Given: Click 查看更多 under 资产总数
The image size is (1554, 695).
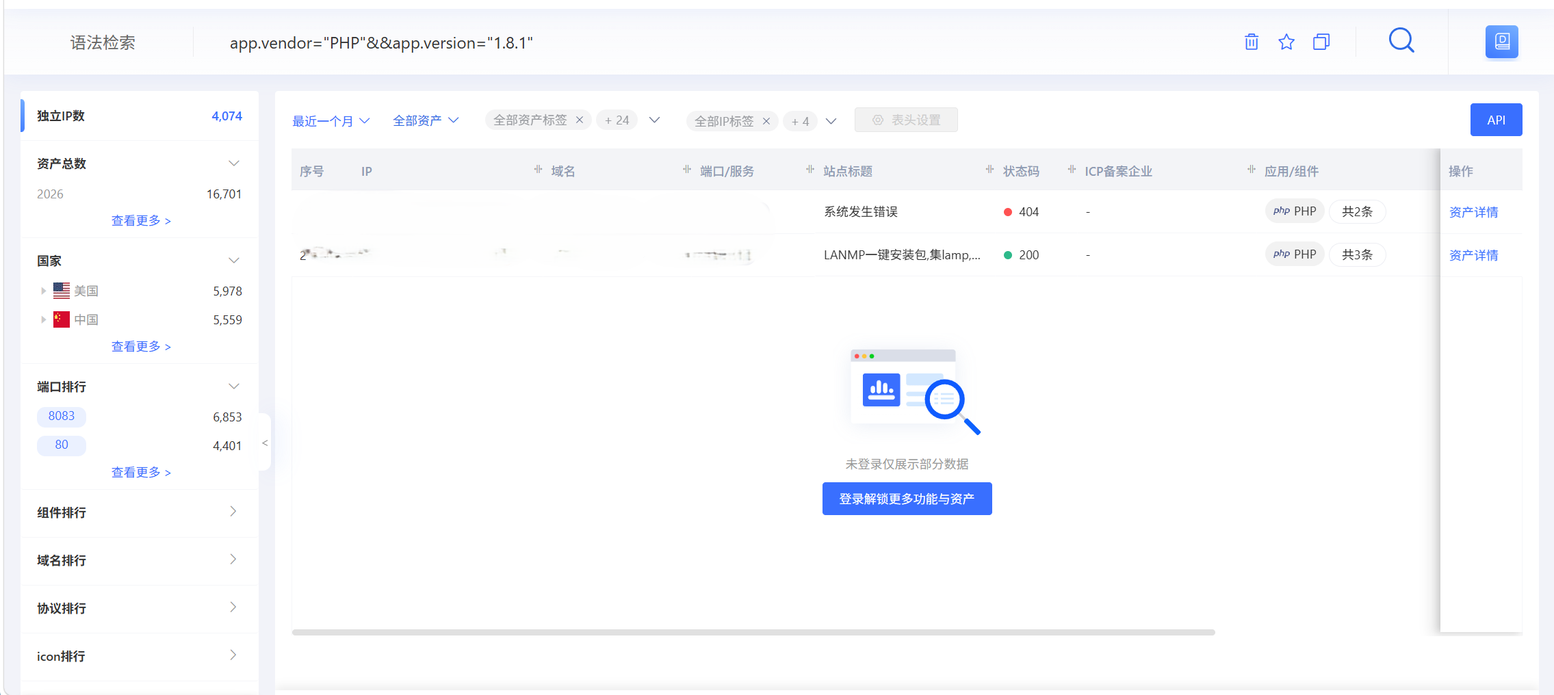Looking at the screenshot, I should (141, 220).
